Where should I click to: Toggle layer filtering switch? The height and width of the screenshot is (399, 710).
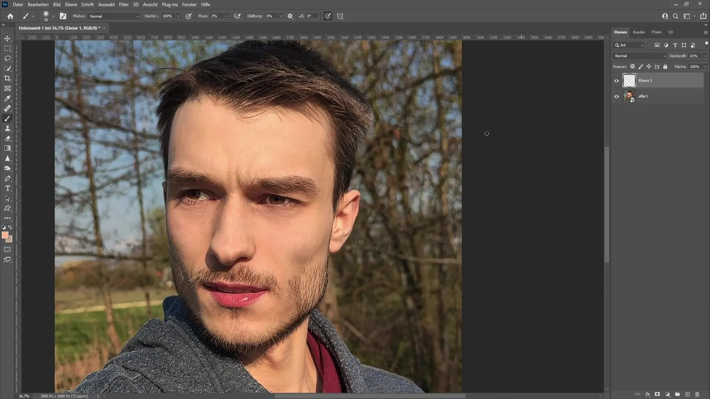(x=706, y=44)
